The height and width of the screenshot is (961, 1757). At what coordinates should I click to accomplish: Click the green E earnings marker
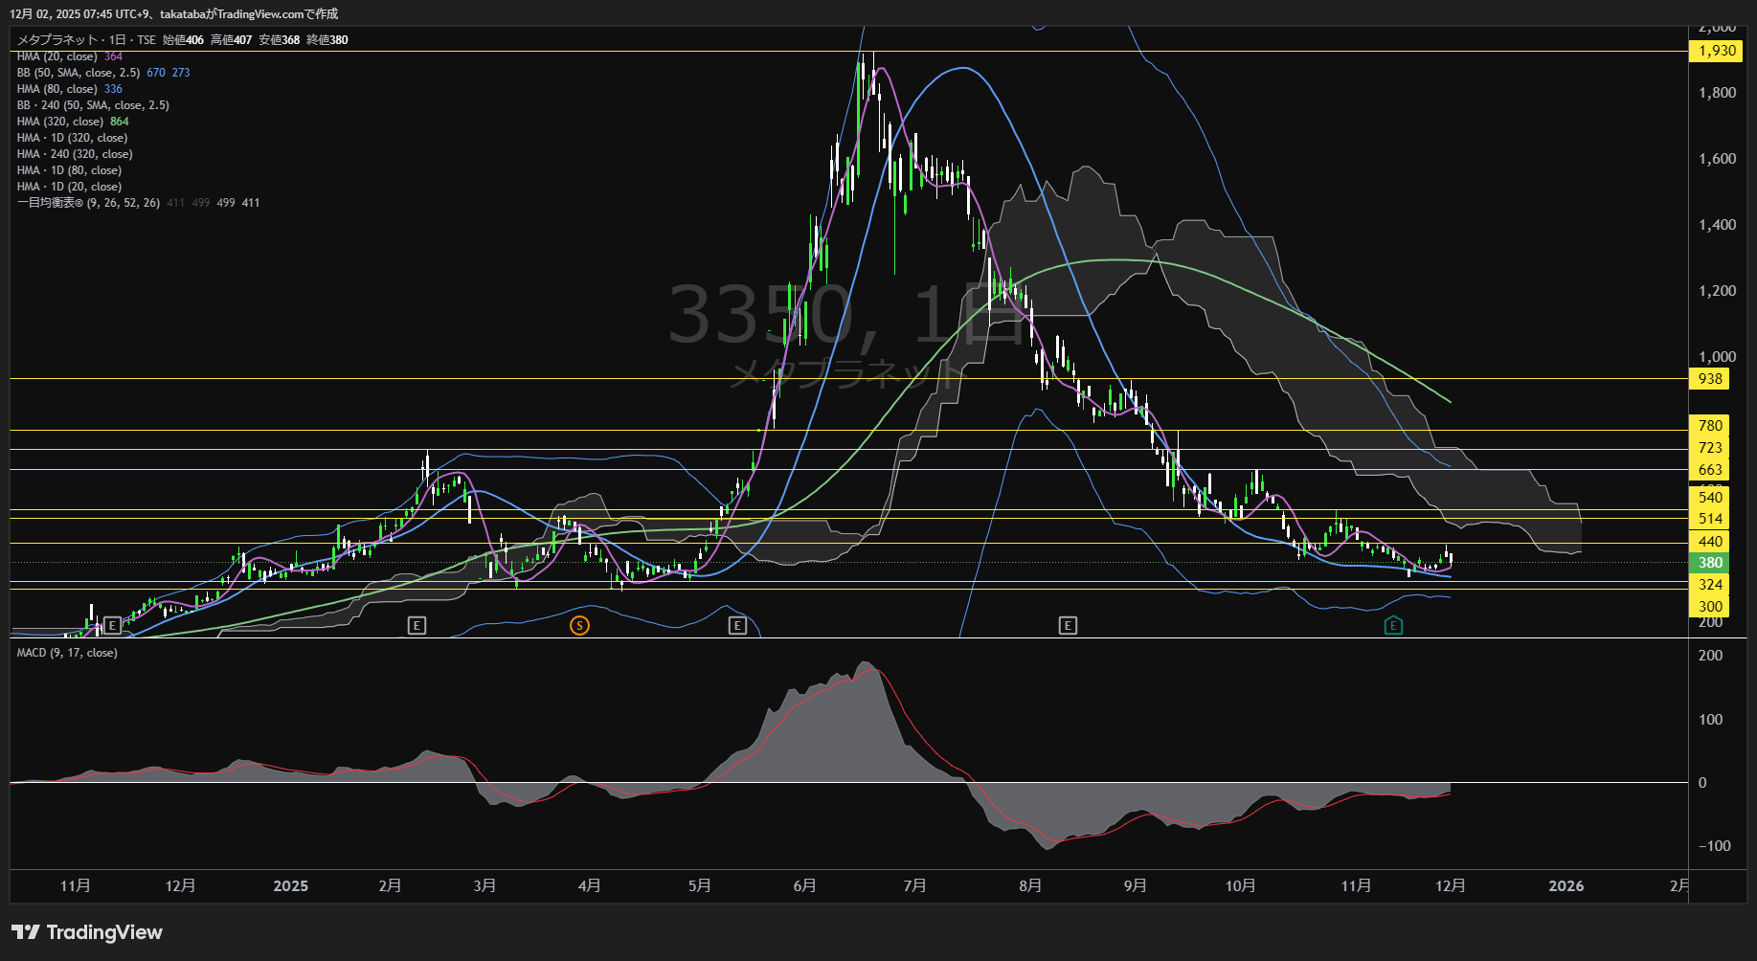1393,625
